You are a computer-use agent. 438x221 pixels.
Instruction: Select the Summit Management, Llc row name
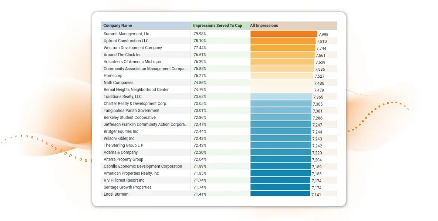(126, 34)
